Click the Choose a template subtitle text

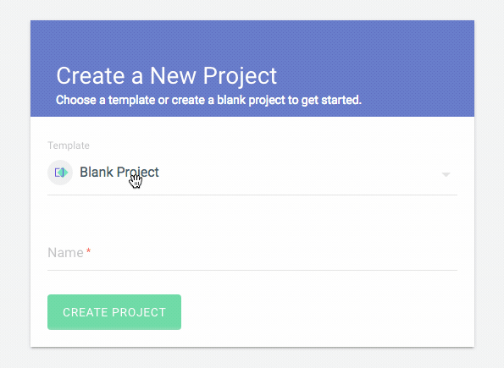coord(208,100)
